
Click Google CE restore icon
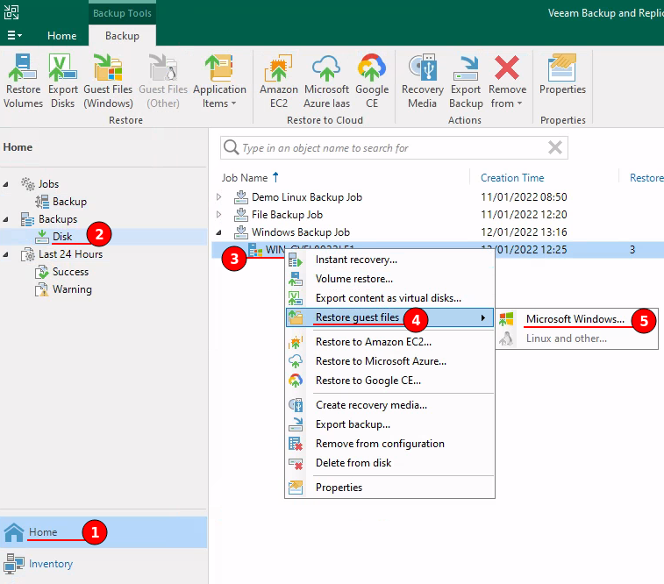(x=372, y=81)
